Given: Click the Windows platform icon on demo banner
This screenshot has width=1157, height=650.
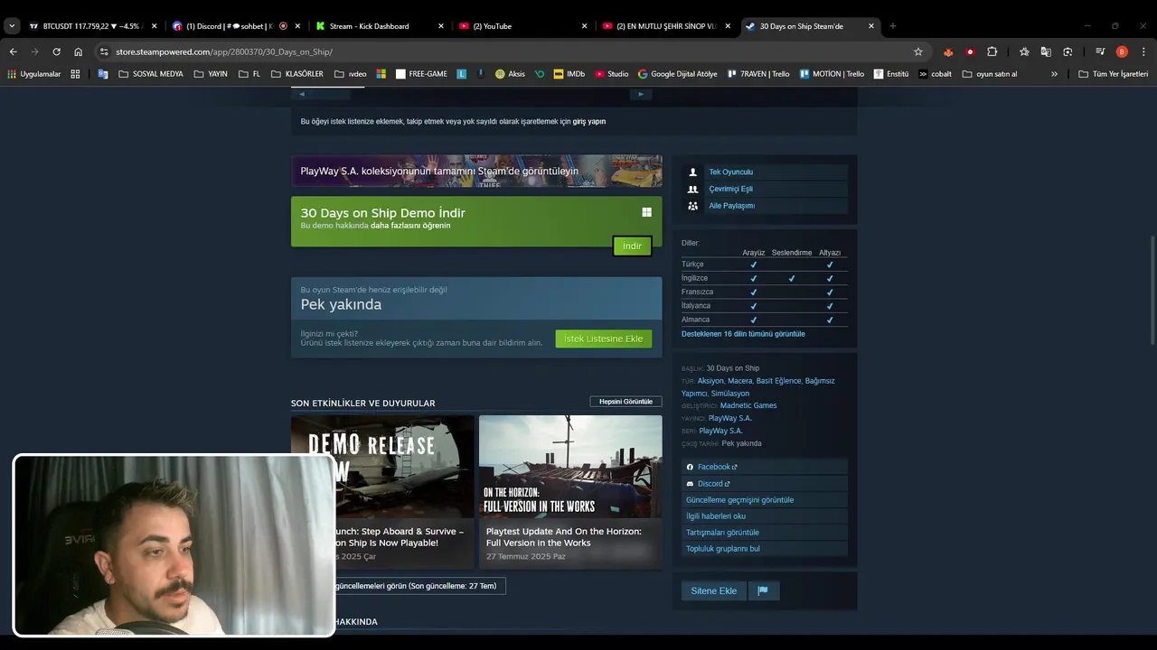Looking at the screenshot, I should [x=646, y=212].
